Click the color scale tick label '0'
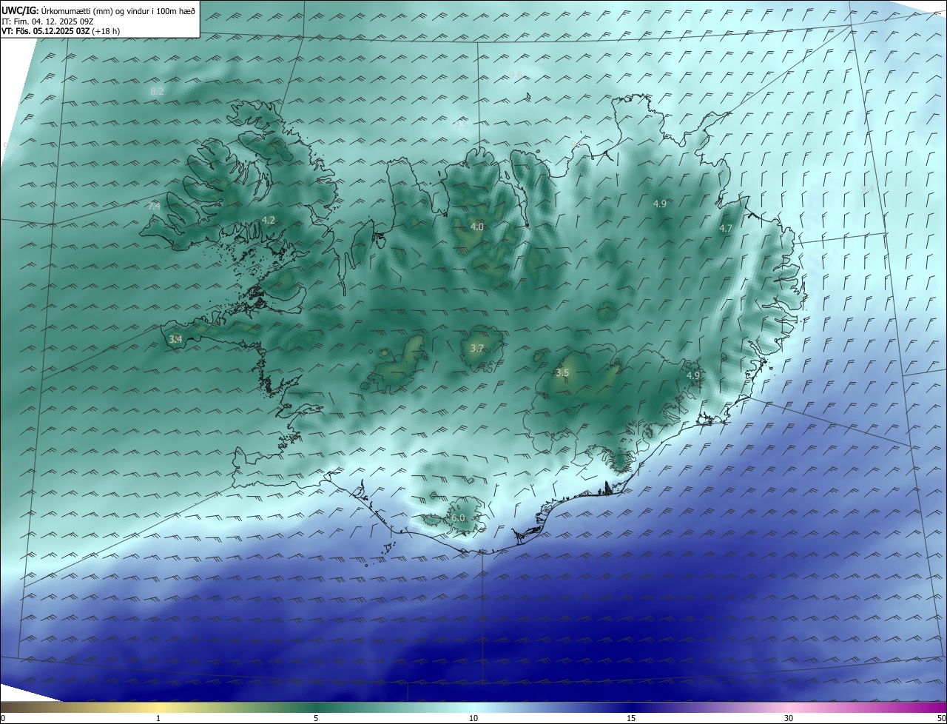This screenshot has height=724, width=947. pos(3,718)
